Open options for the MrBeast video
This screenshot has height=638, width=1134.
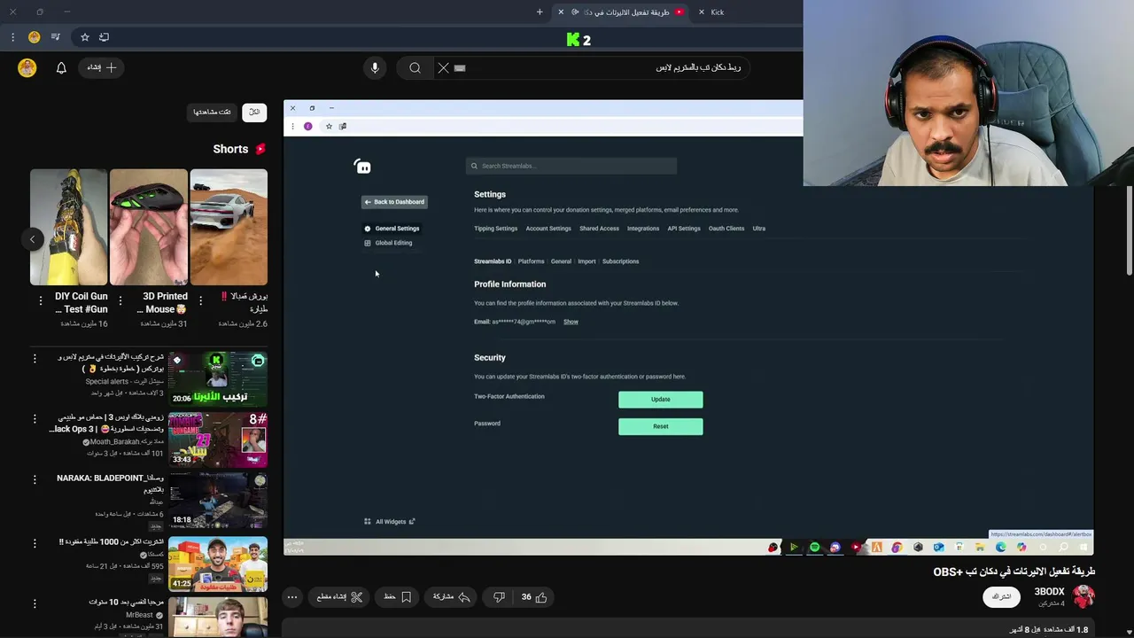point(35,603)
